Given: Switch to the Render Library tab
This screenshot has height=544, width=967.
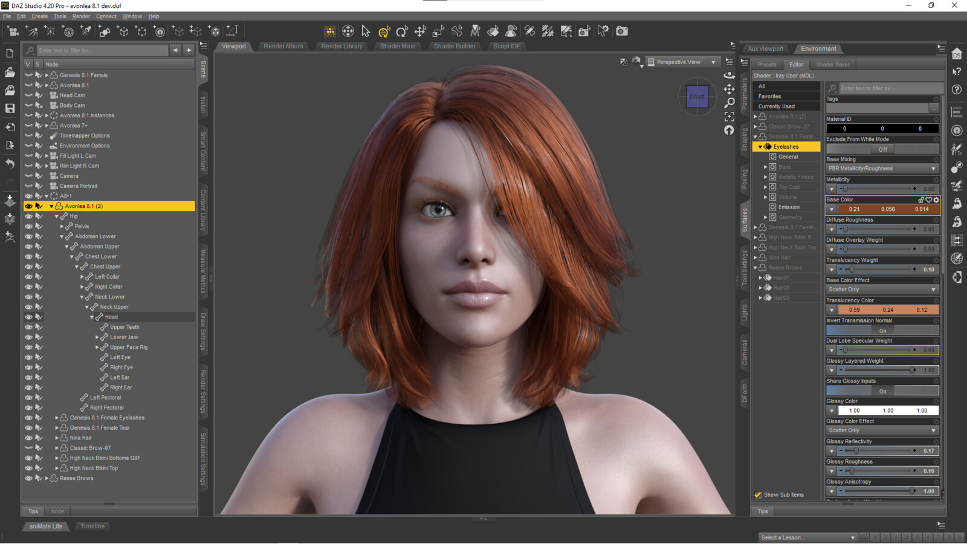Looking at the screenshot, I should pos(341,46).
